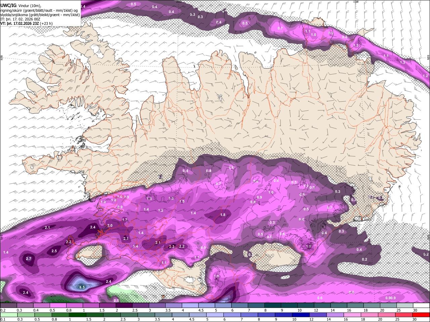The image size is (430, 322).
Task: Click the 0.2 label in the top legend row
Action: [x=3, y=310]
